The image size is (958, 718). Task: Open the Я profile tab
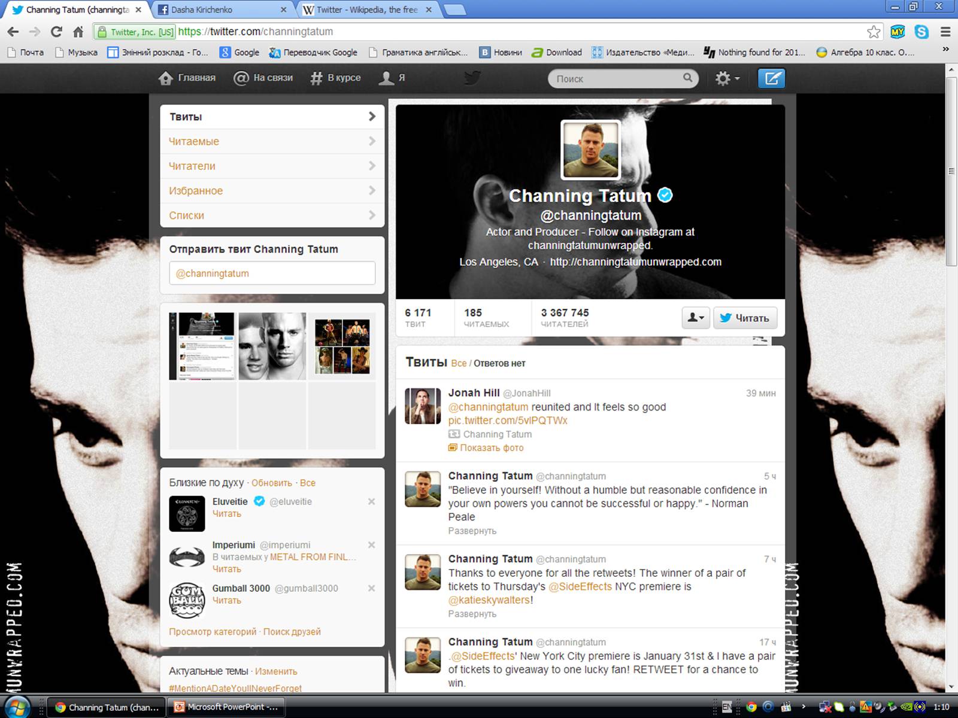pos(392,78)
